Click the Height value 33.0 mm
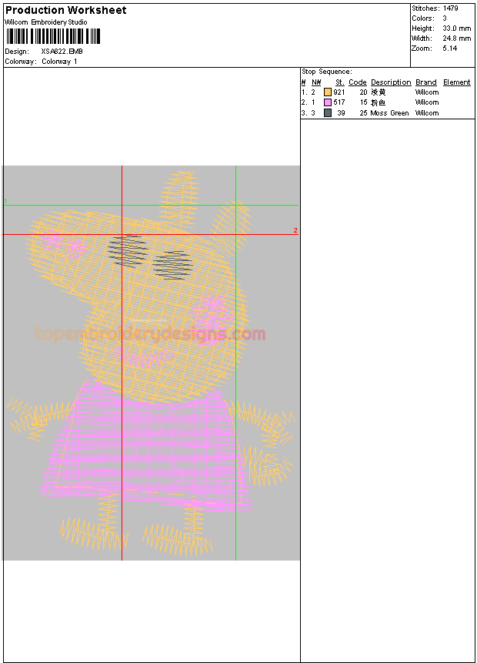This screenshot has height=663, width=477. pyautogui.click(x=457, y=28)
